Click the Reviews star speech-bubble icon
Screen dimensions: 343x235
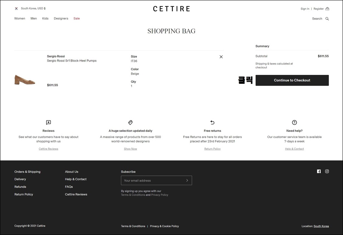[x=49, y=123]
